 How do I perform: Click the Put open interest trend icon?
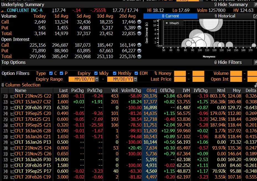coord(139,51)
